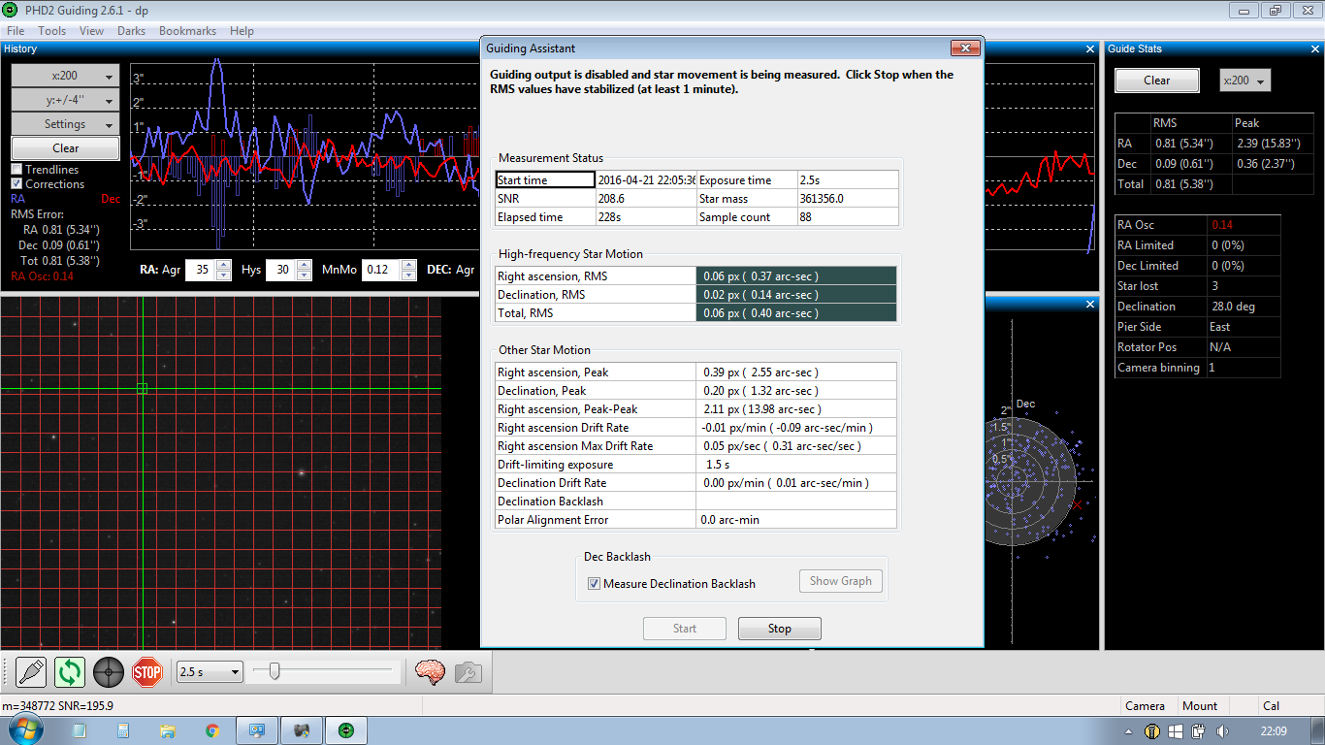The image size is (1325, 745).
Task: Expand the History x:200 dropdown
Action: click(x=65, y=76)
